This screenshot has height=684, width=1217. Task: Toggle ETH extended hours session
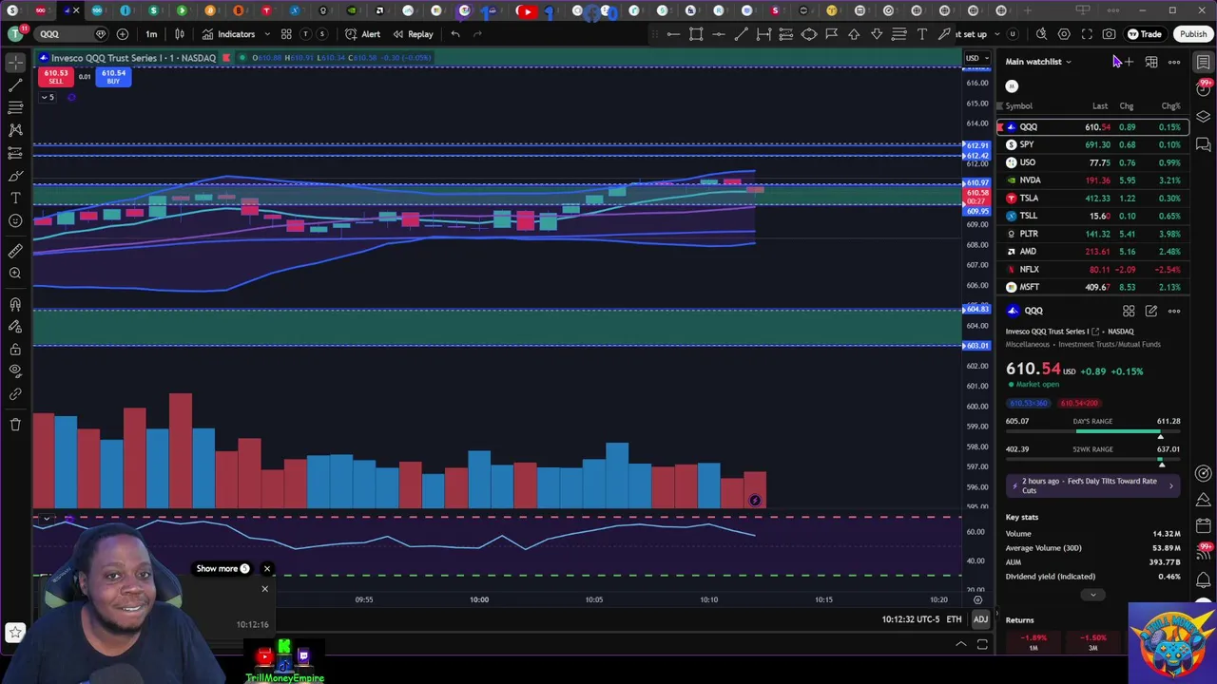[954, 619]
